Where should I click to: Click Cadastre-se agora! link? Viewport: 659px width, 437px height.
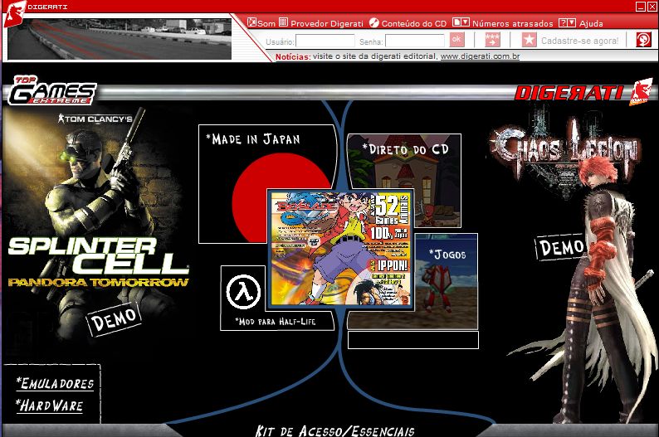point(579,41)
